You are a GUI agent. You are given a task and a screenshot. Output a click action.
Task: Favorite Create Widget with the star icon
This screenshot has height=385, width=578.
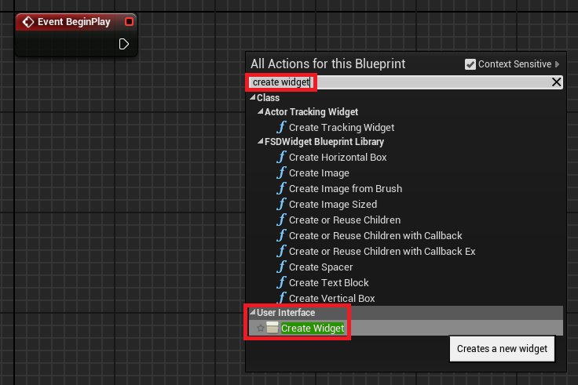[x=260, y=328]
